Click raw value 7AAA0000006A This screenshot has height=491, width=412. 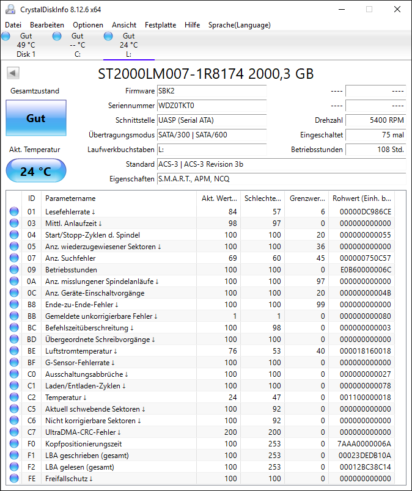click(364, 444)
